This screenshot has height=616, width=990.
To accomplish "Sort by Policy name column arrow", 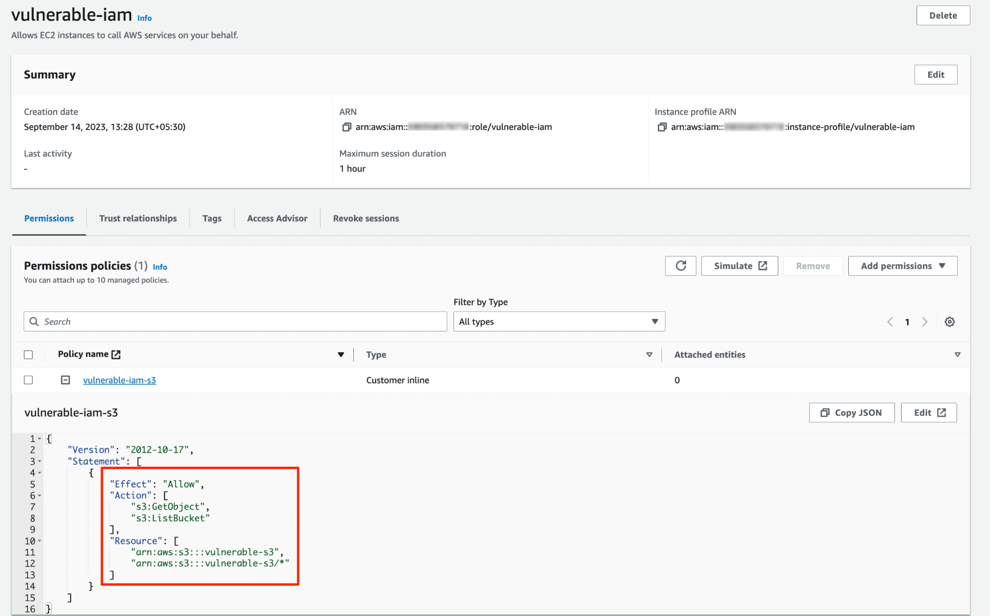I will tap(341, 355).
